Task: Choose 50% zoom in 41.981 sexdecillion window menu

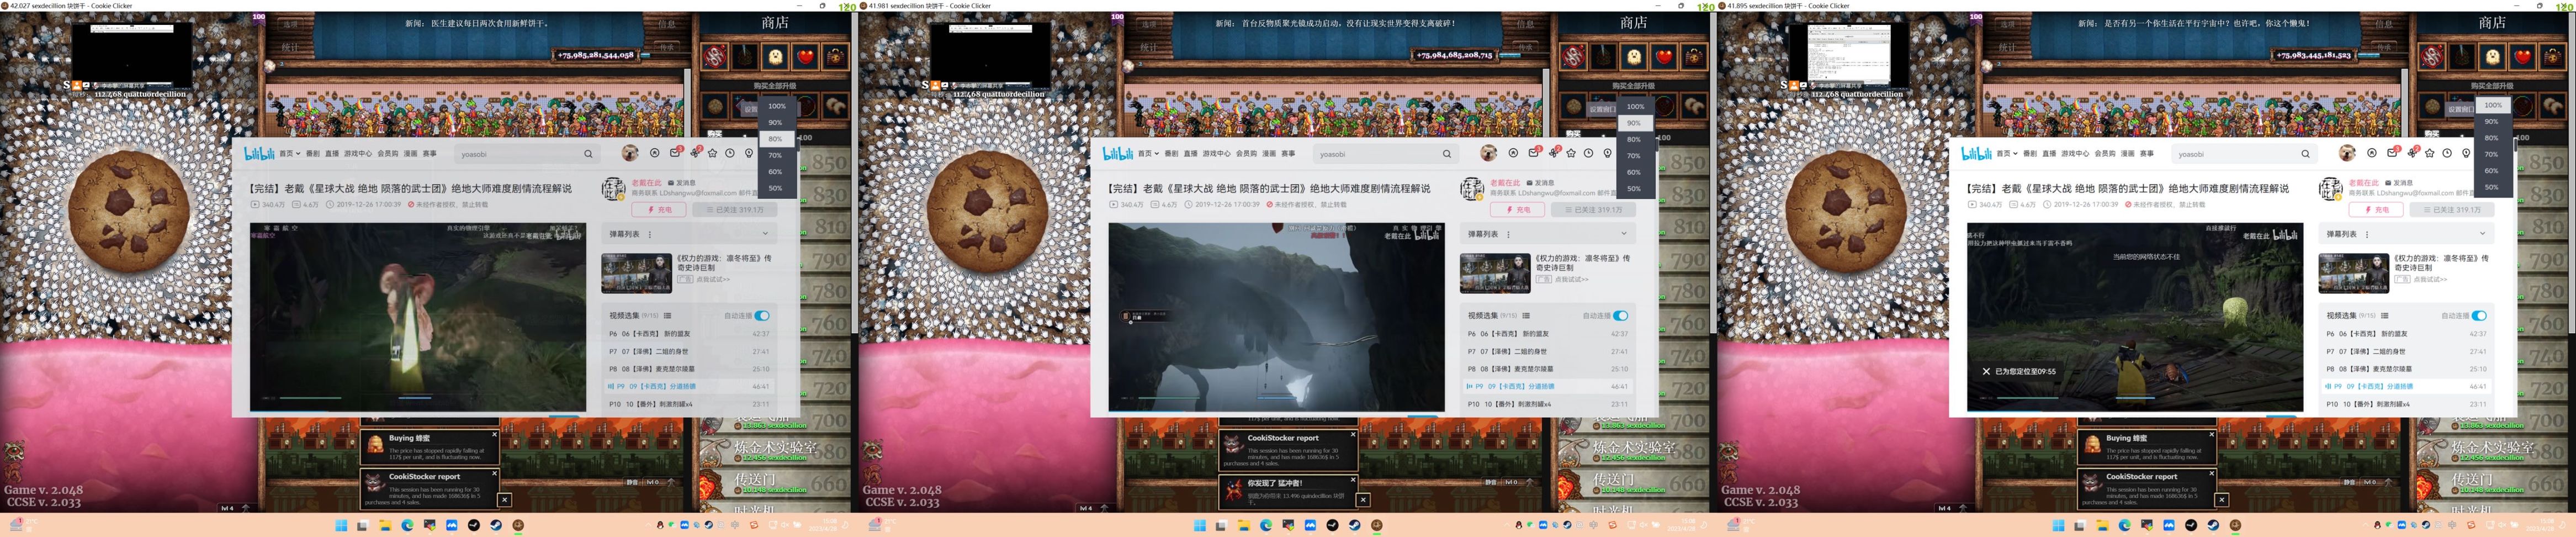Action: coord(1634,188)
